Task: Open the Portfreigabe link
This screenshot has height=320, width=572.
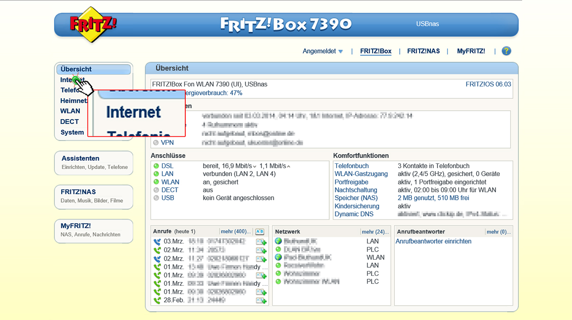Action: click(352, 182)
